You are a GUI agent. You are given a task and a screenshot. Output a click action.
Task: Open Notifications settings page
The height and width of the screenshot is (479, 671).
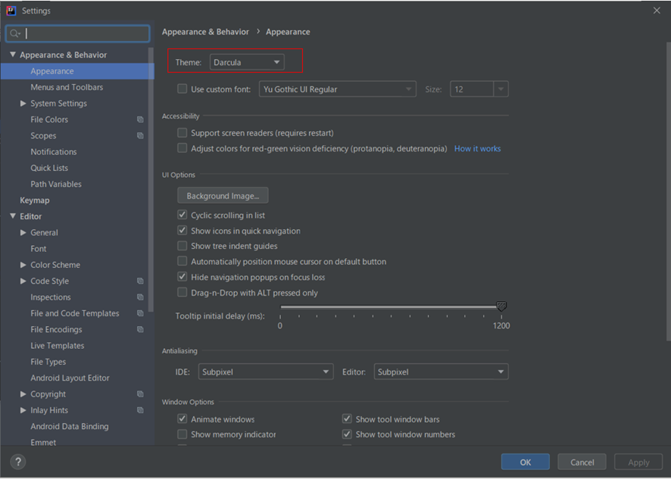54,152
